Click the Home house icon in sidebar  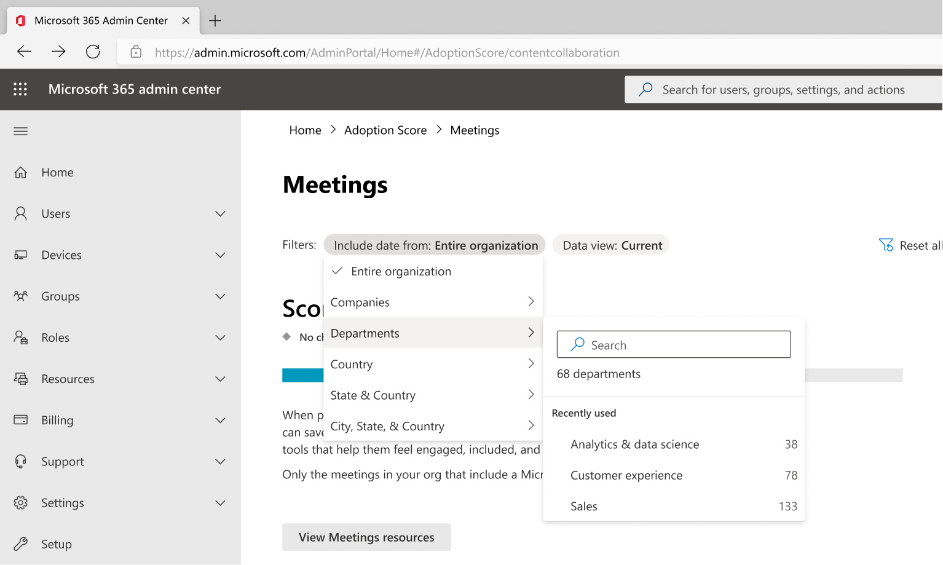[x=21, y=172]
